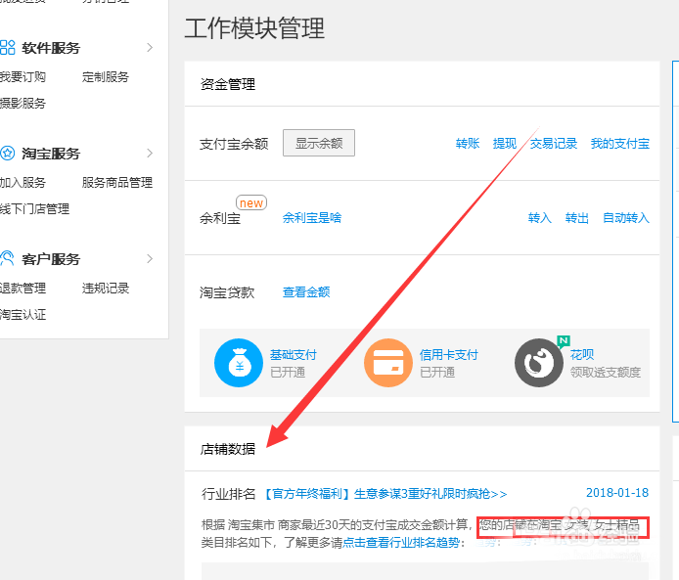The image size is (679, 580).
Task: Expand the 淘宝服务 chevron arrow
Action: pos(150,154)
